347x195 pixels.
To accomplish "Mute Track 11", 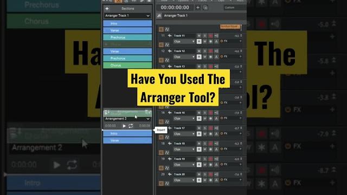I will (x=199, y=36).
